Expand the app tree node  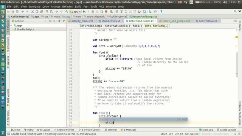pos(11,25)
